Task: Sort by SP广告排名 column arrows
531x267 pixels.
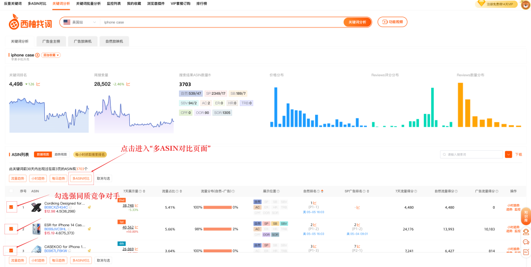Action: [x=368, y=191]
